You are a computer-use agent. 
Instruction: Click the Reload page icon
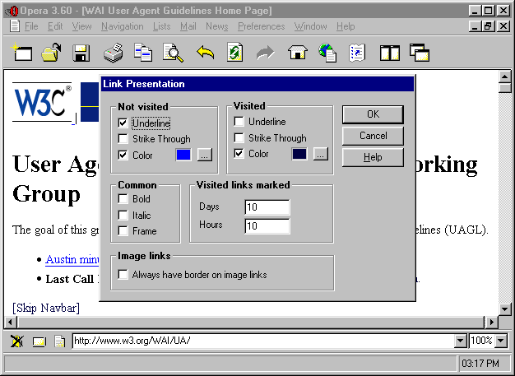pyautogui.click(x=235, y=53)
